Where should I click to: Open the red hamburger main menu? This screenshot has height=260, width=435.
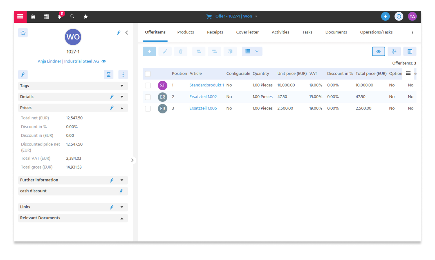[20, 17]
